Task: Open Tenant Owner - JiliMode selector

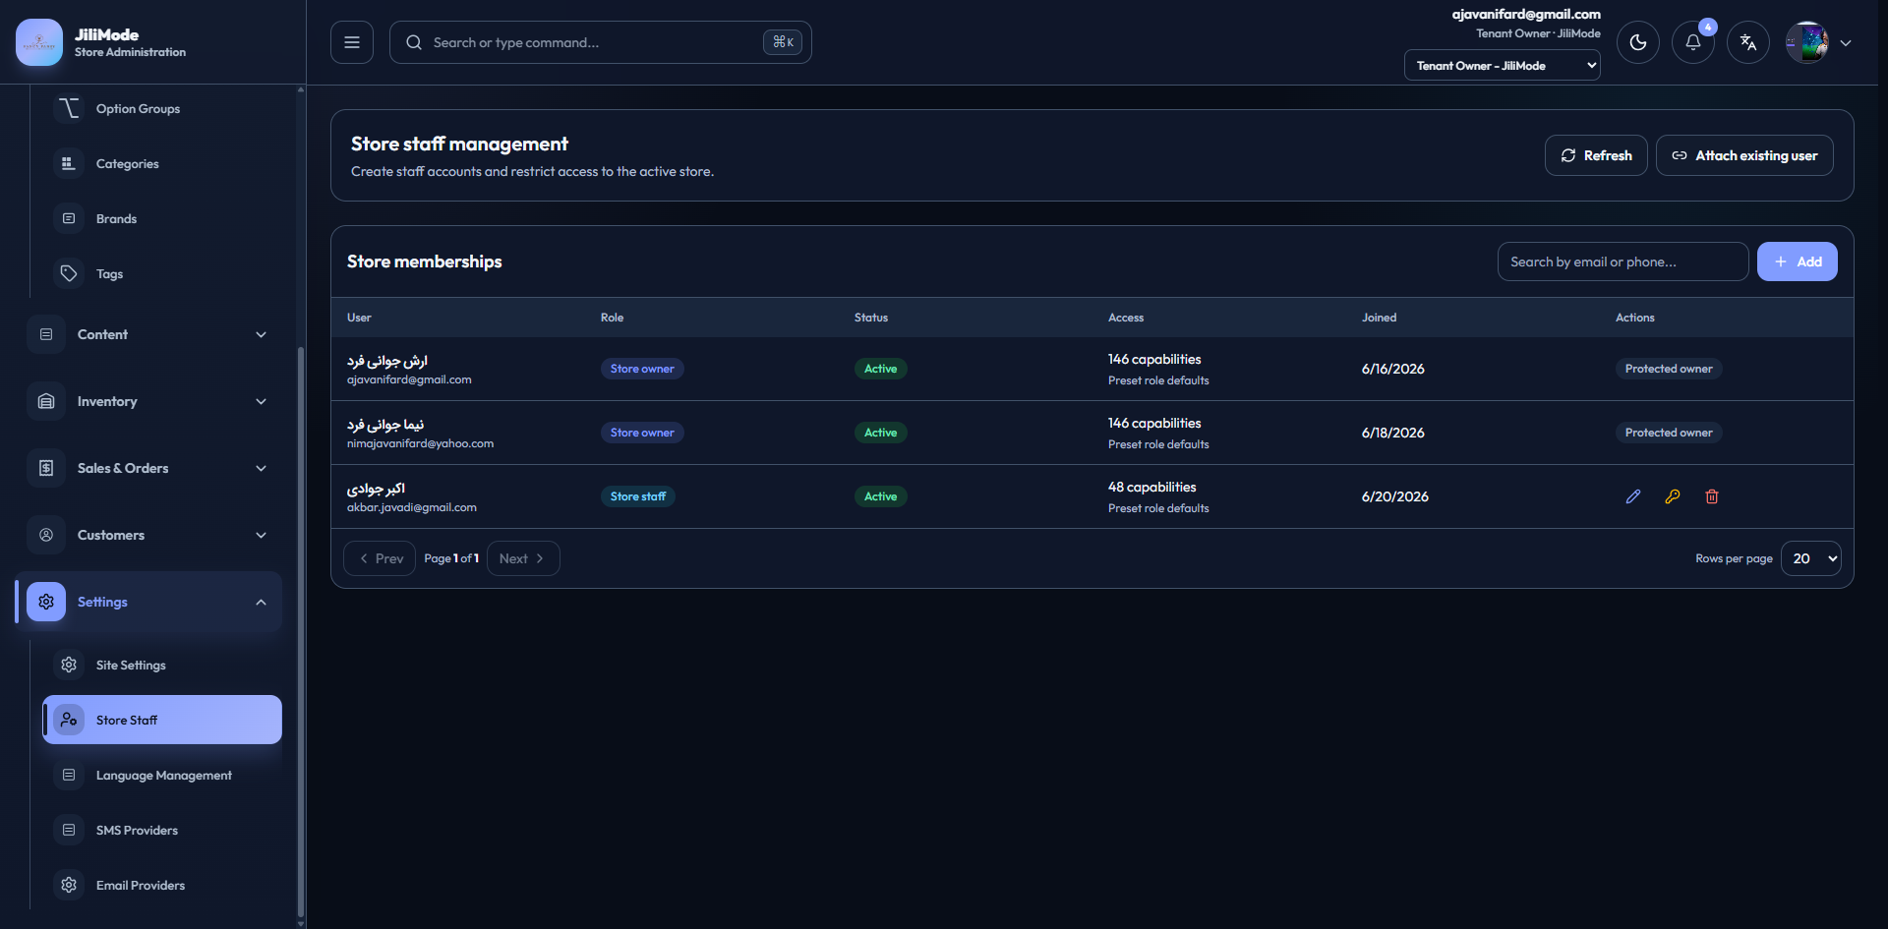Action: [1502, 66]
